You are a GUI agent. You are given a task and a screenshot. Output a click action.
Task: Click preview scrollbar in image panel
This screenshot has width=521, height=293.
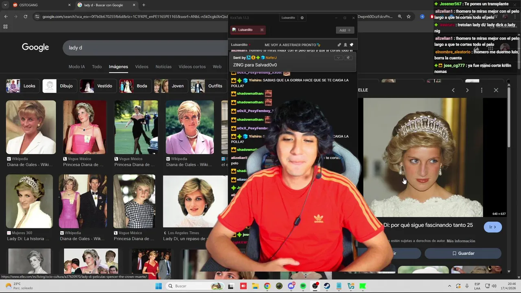click(x=509, y=118)
